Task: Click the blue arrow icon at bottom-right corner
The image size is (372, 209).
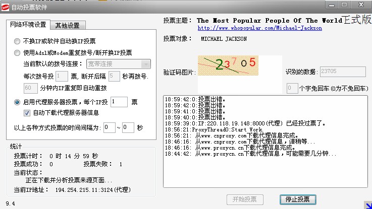Action: 368,205
